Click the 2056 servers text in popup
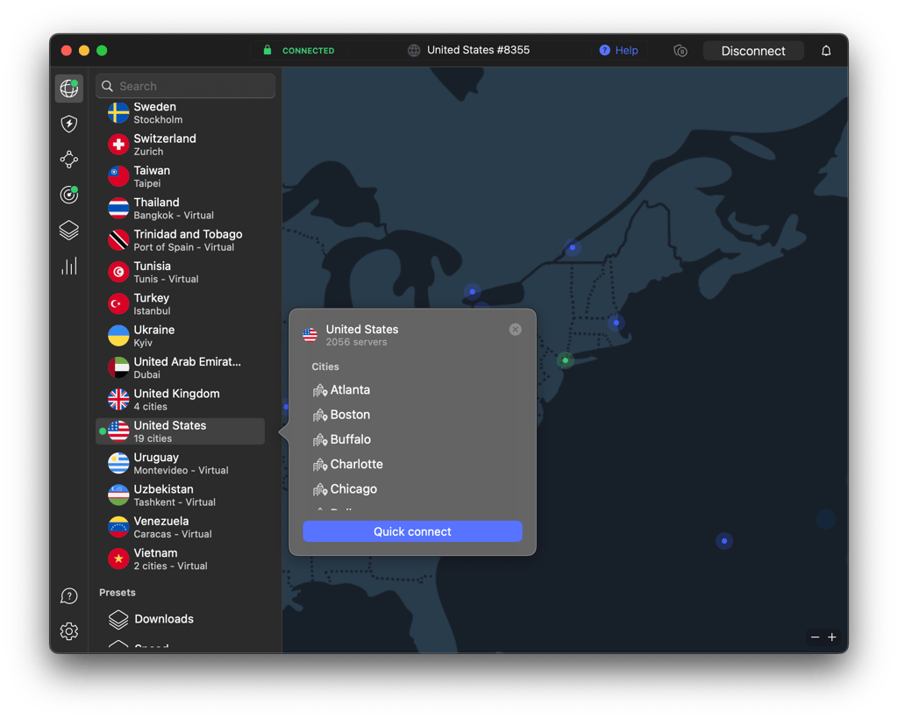 [356, 342]
